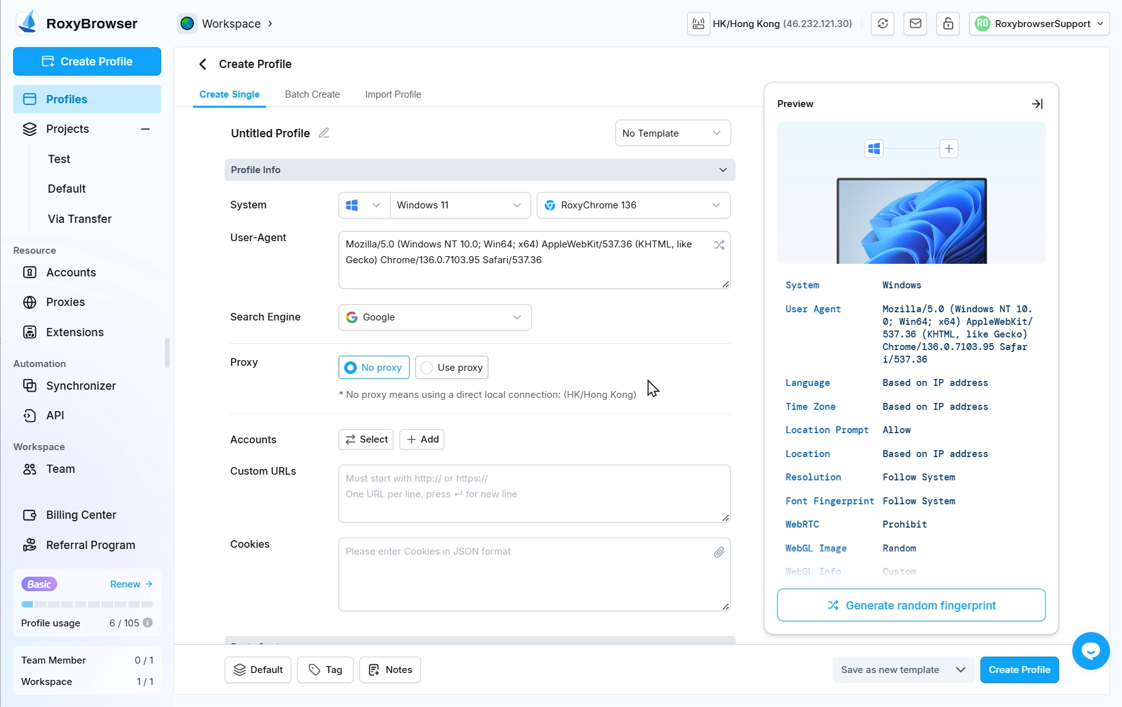Open the mail envelope icon in header
The image size is (1122, 707).
[915, 24]
